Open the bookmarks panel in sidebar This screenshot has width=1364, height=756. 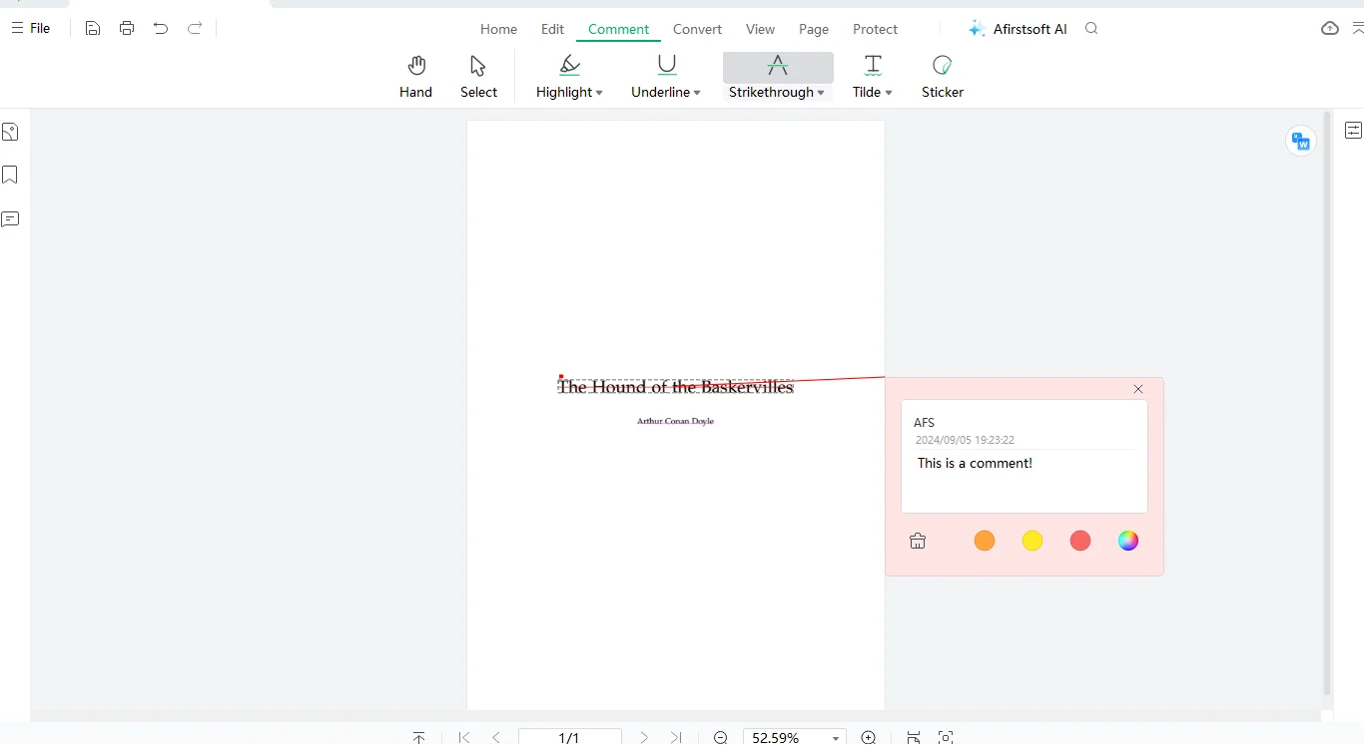pos(10,176)
